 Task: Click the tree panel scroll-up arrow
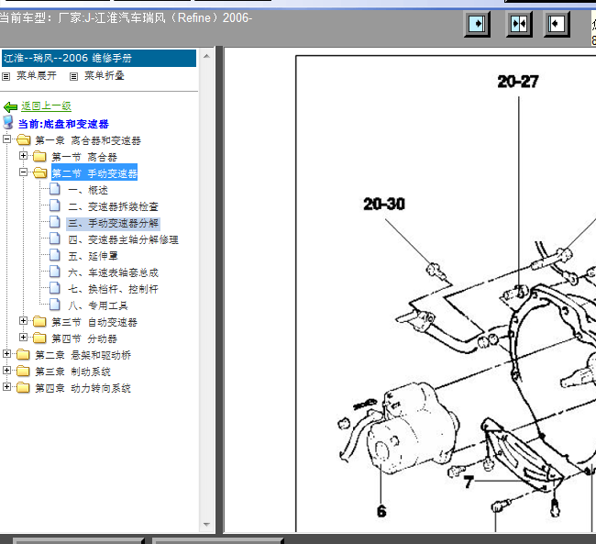[207, 56]
